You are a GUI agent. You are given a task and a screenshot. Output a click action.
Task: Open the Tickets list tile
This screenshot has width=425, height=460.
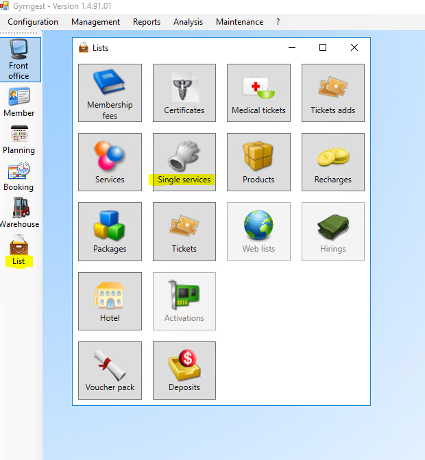coord(184,232)
